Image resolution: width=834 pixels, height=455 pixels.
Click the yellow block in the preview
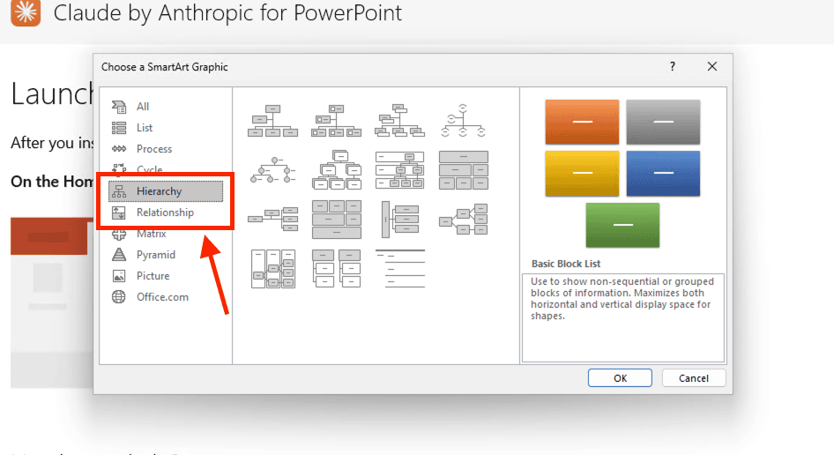pyautogui.click(x=582, y=174)
